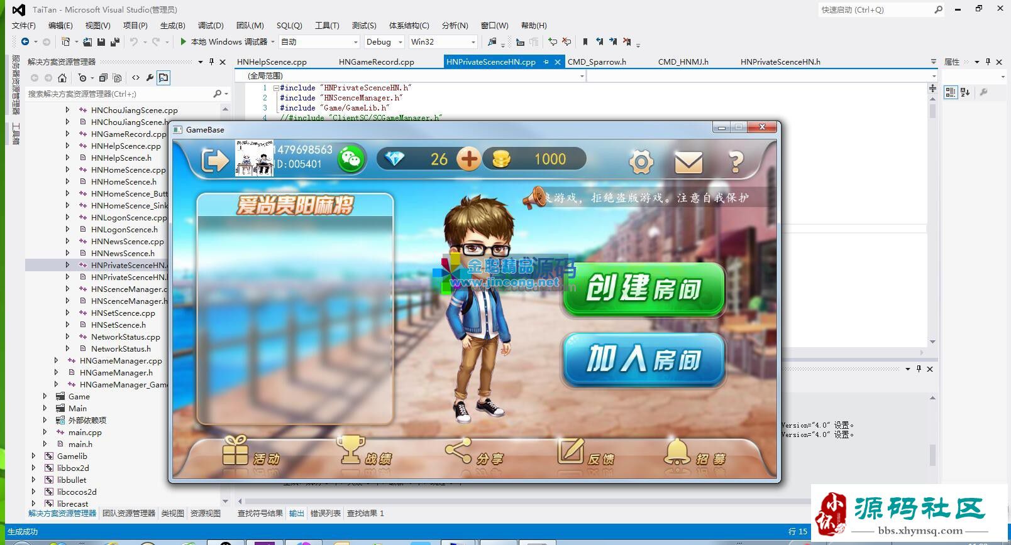This screenshot has width=1011, height=545.
Task: Click the 加入房间 blue button
Action: point(644,359)
